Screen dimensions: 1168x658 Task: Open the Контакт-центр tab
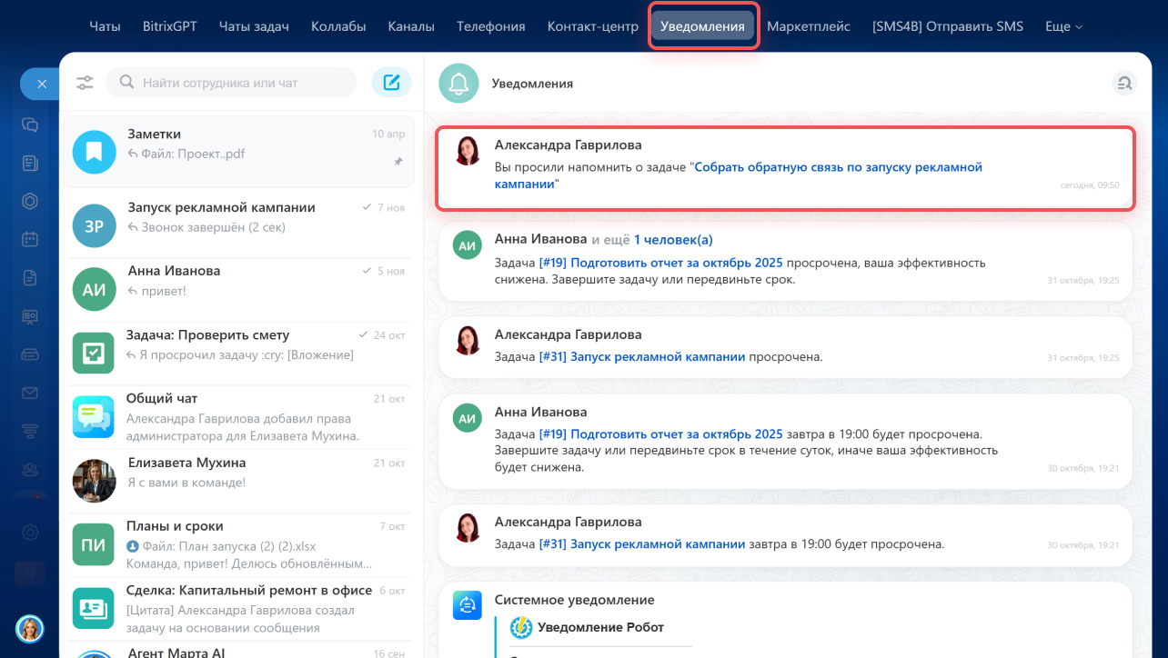pyautogui.click(x=592, y=26)
